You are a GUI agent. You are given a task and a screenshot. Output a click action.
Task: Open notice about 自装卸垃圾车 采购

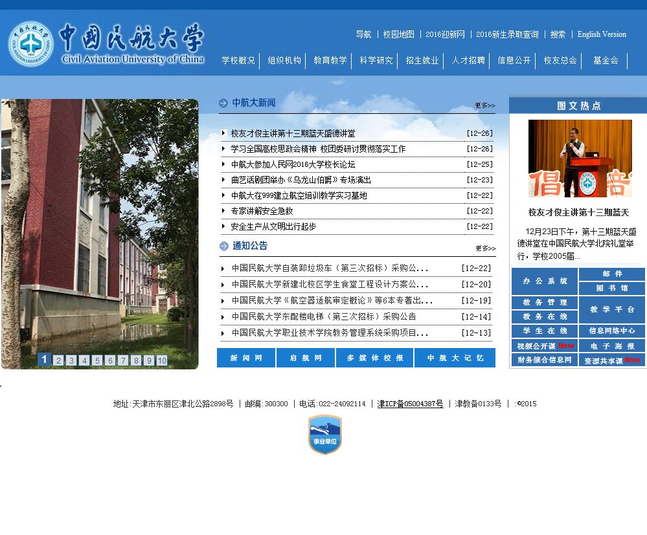330,268
